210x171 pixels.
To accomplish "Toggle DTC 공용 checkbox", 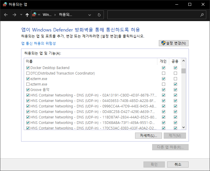I will pos(176,73).
